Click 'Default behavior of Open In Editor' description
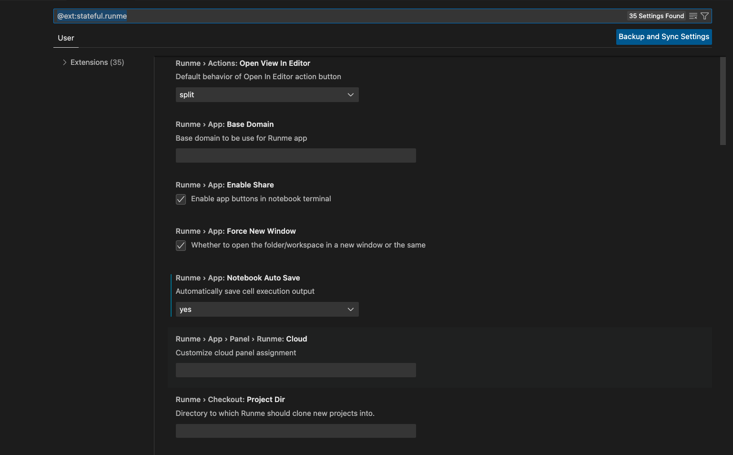733x455 pixels. click(258, 77)
